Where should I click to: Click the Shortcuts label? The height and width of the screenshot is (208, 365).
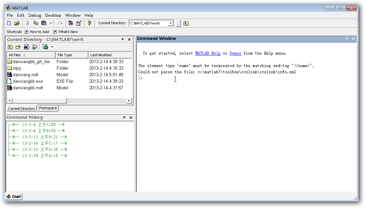(14, 32)
